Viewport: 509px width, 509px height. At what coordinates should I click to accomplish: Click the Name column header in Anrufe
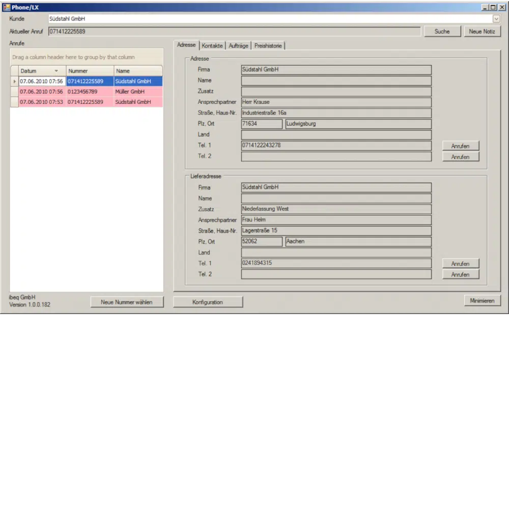click(137, 71)
